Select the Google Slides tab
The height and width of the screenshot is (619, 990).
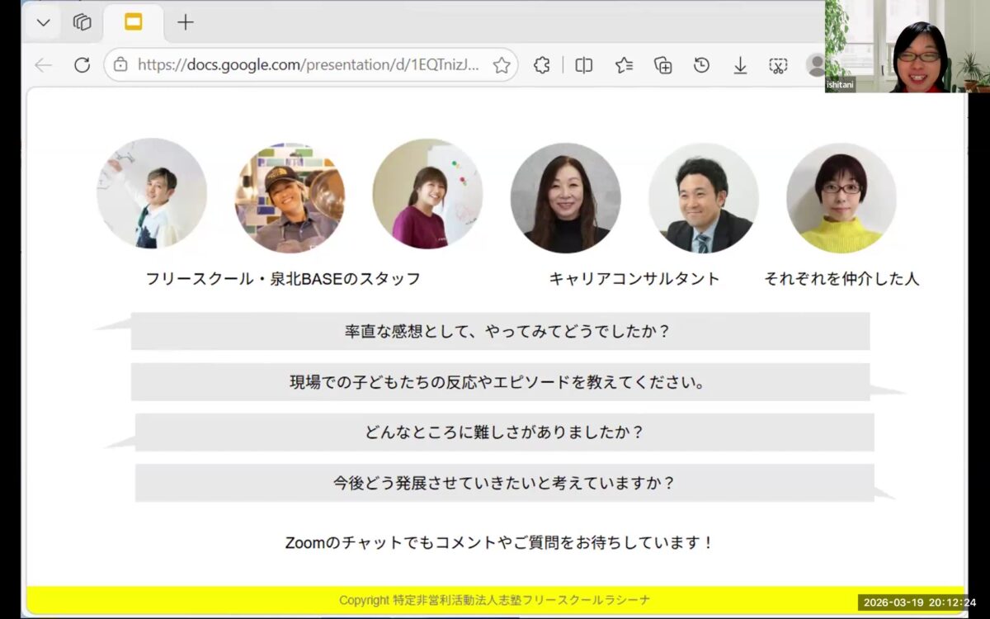[x=133, y=22]
